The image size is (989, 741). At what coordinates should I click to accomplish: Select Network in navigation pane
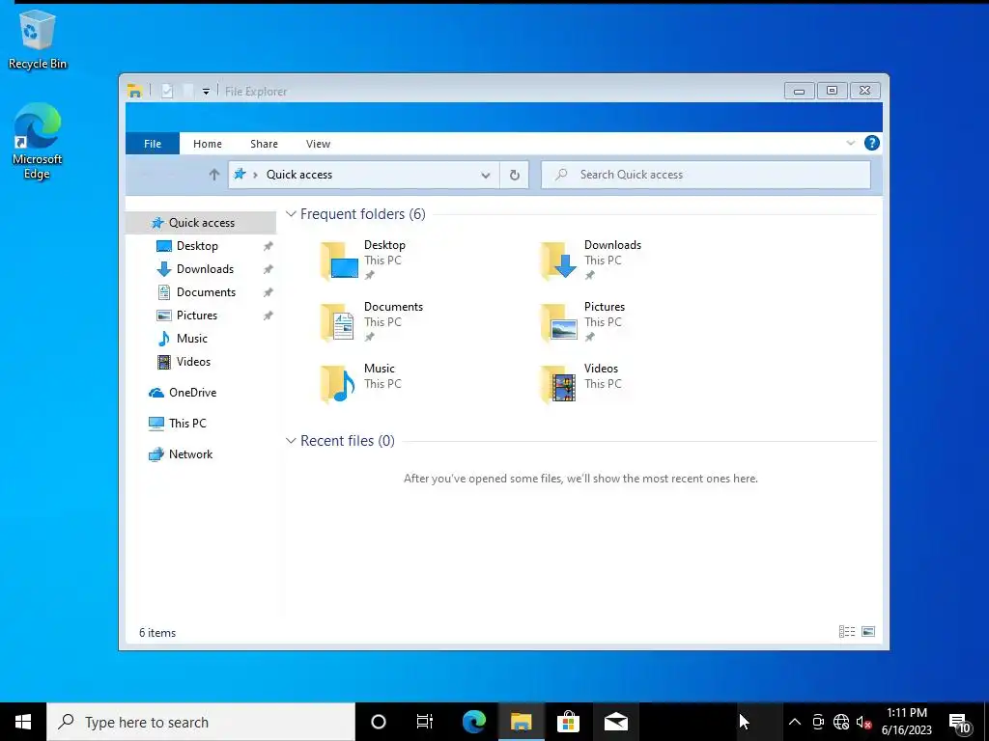(190, 454)
